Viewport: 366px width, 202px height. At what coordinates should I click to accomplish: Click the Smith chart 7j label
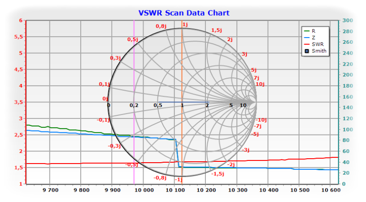point(257,78)
